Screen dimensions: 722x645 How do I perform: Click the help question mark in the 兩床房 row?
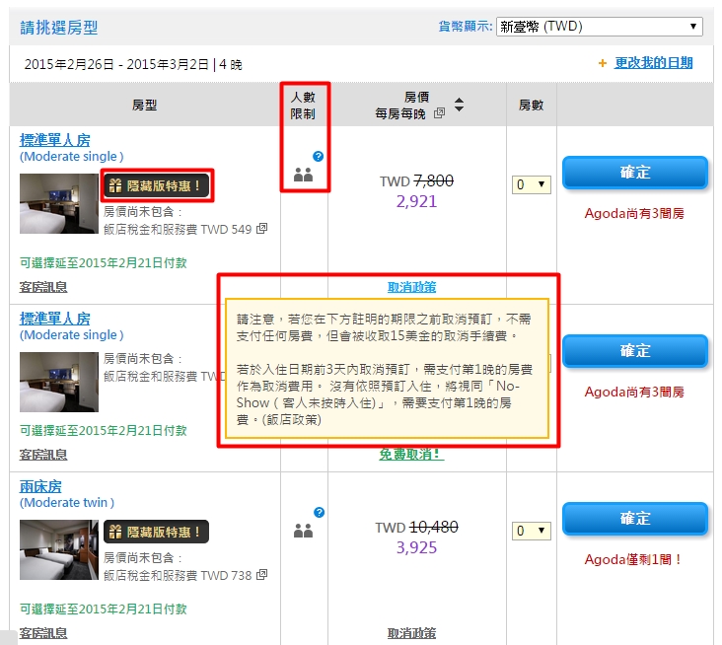[319, 512]
